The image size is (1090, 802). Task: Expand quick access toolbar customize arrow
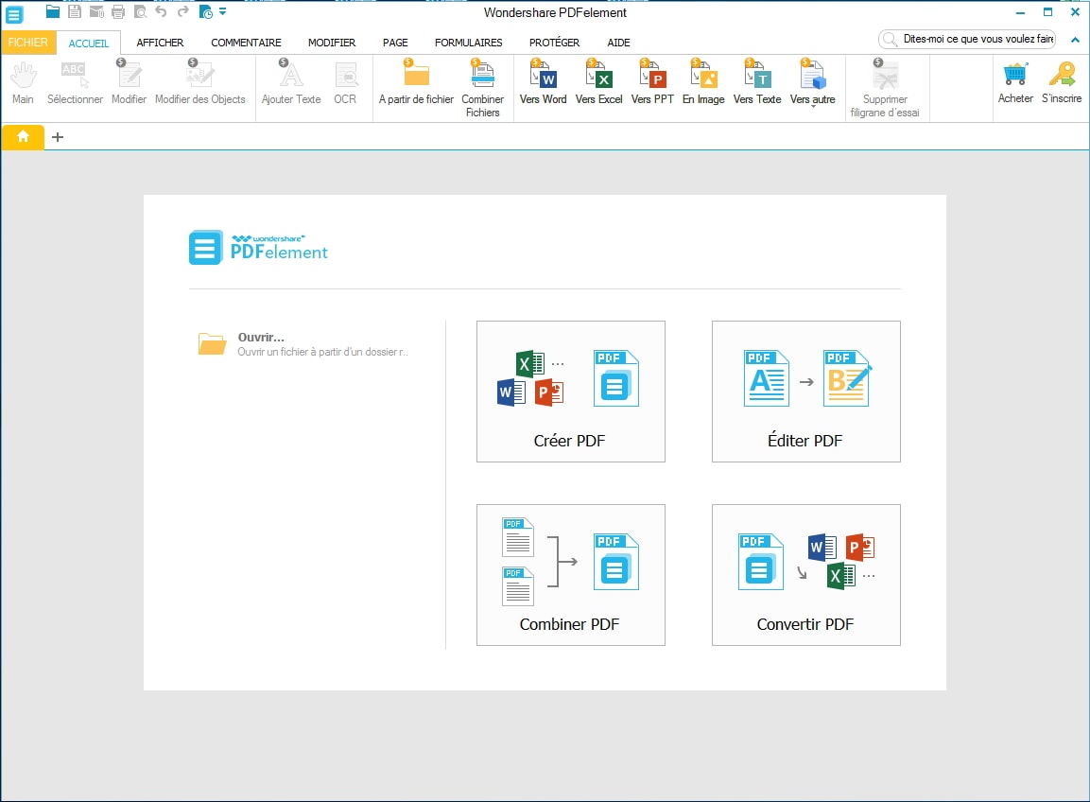click(222, 12)
